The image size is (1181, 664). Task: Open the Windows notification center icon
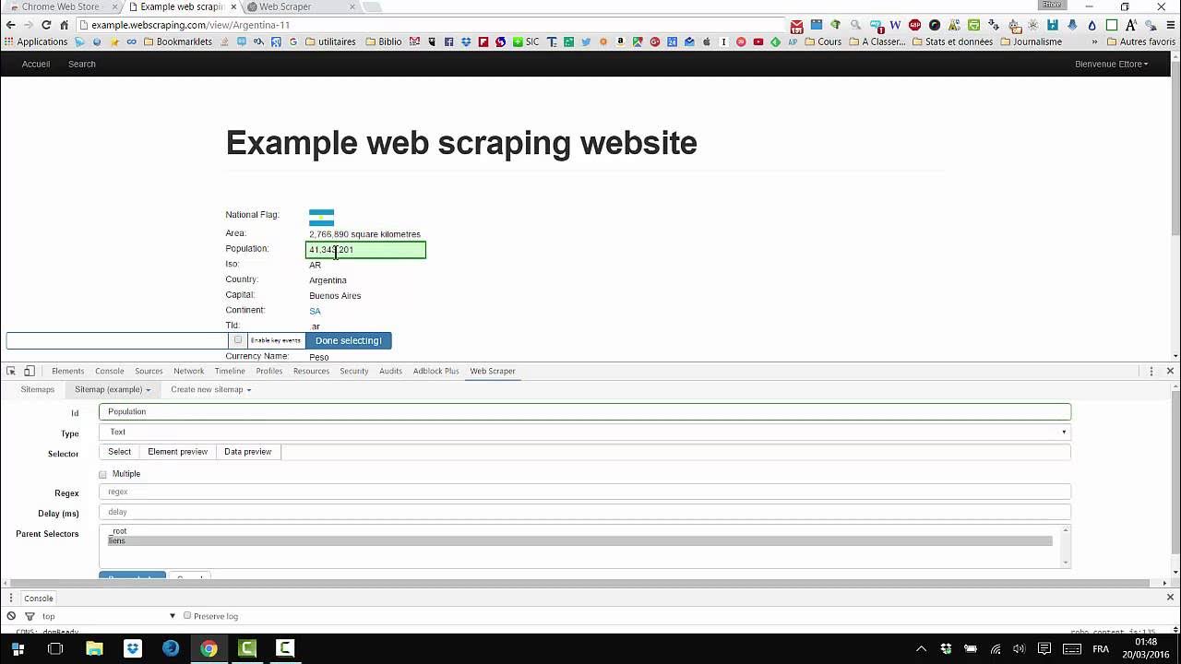click(x=1044, y=648)
